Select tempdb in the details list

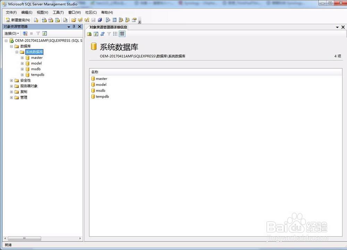(x=102, y=97)
